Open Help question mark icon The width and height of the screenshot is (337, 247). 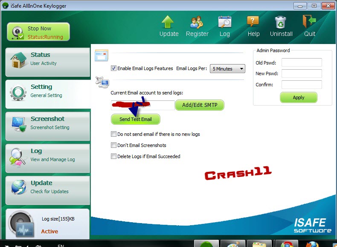tap(253, 21)
